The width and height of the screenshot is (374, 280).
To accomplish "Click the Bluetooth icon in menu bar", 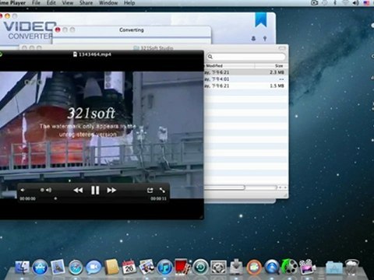I will [335, 3].
